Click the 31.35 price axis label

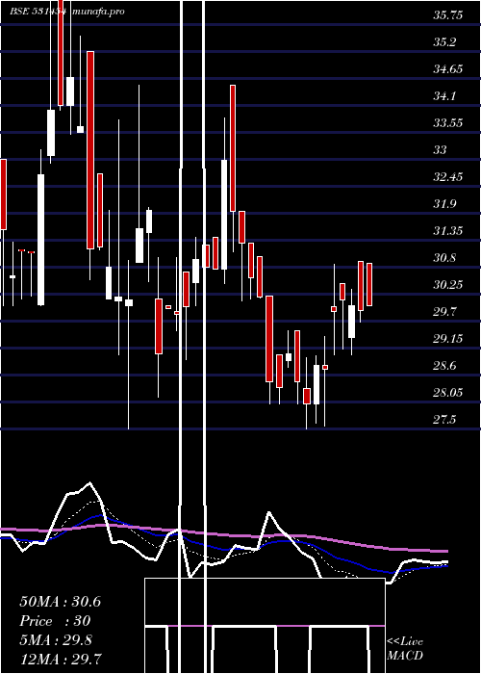click(x=448, y=231)
